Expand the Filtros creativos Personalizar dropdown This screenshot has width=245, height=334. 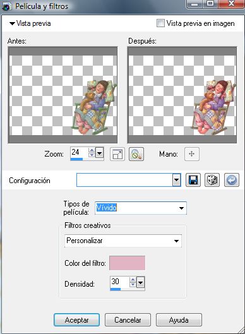[x=176, y=241]
